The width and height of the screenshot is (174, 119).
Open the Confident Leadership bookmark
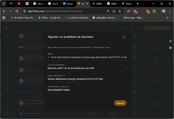coord(77,18)
